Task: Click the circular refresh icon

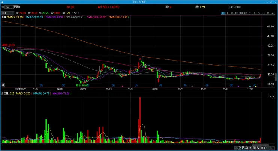Action: point(265,148)
